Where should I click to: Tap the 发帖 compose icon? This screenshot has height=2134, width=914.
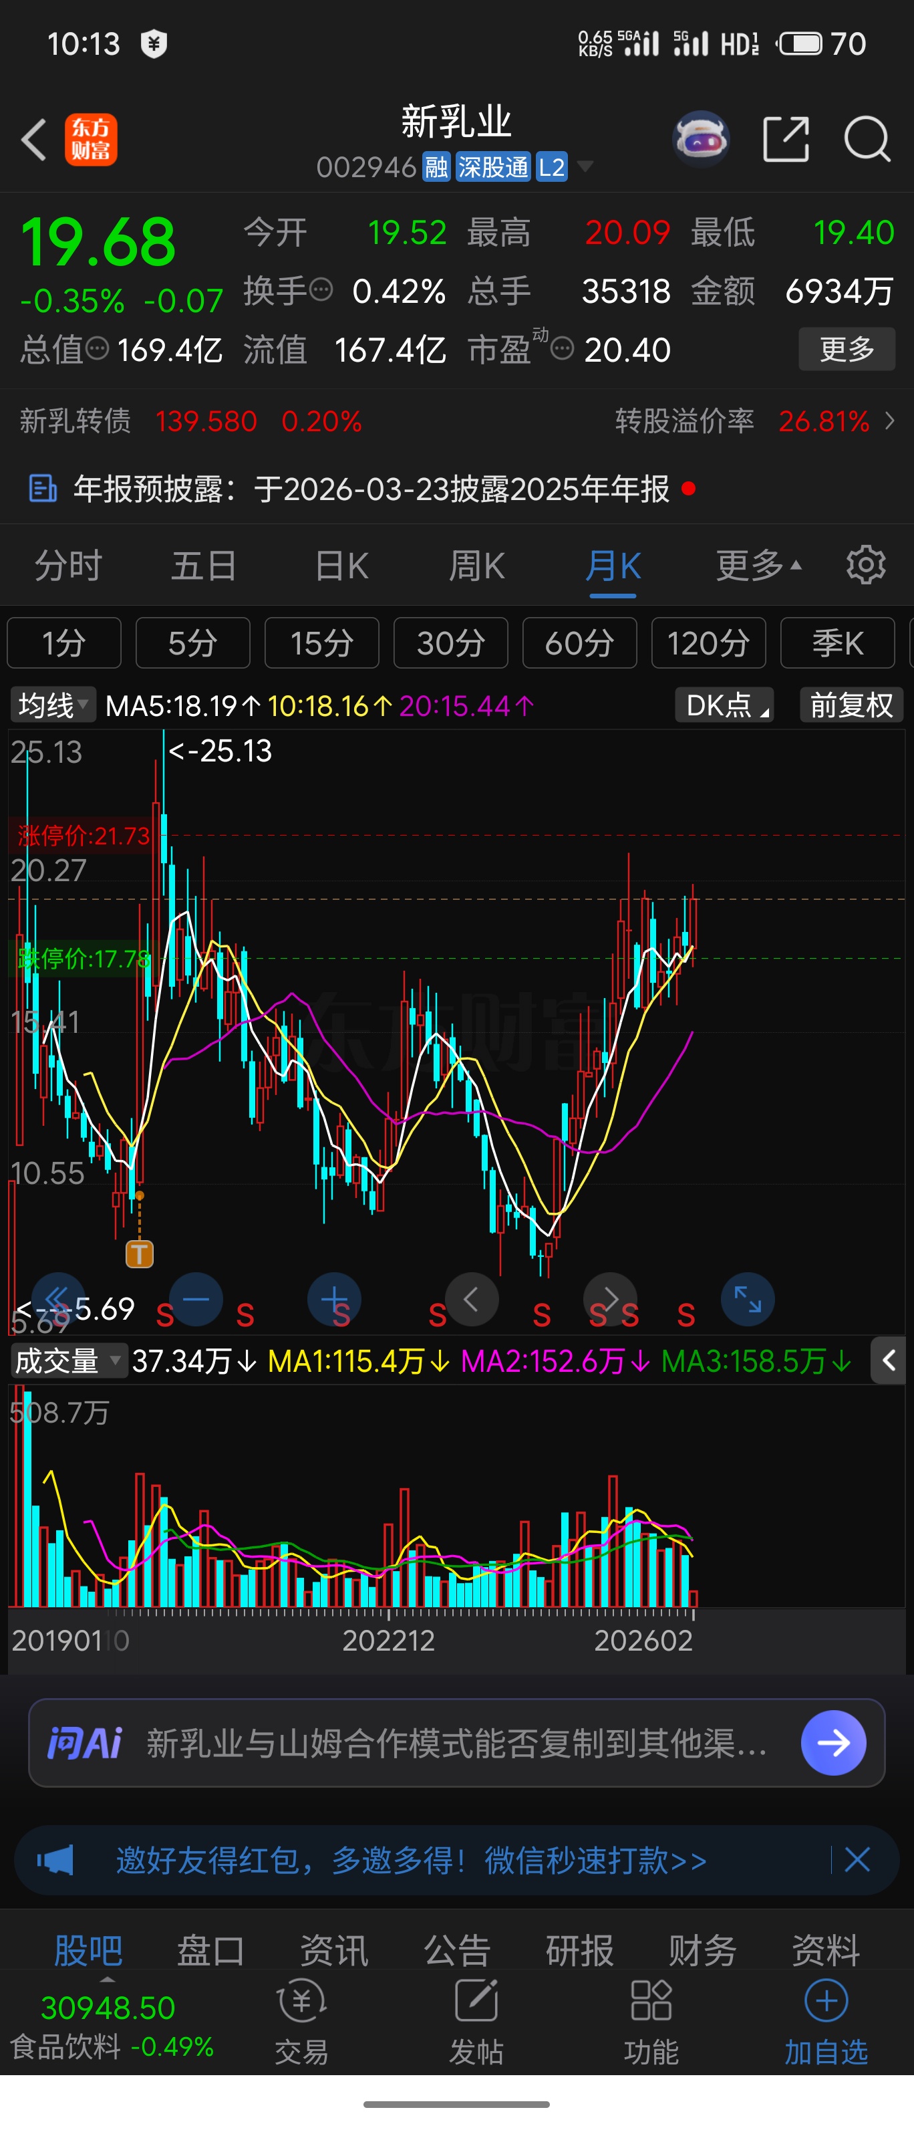(476, 2000)
